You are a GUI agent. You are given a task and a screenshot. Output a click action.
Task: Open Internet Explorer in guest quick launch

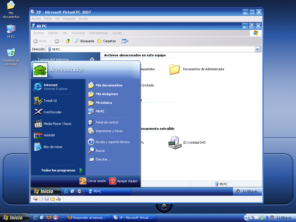point(66,191)
